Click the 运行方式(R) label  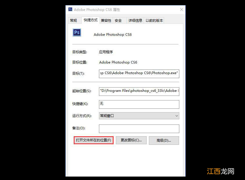coord(82,116)
